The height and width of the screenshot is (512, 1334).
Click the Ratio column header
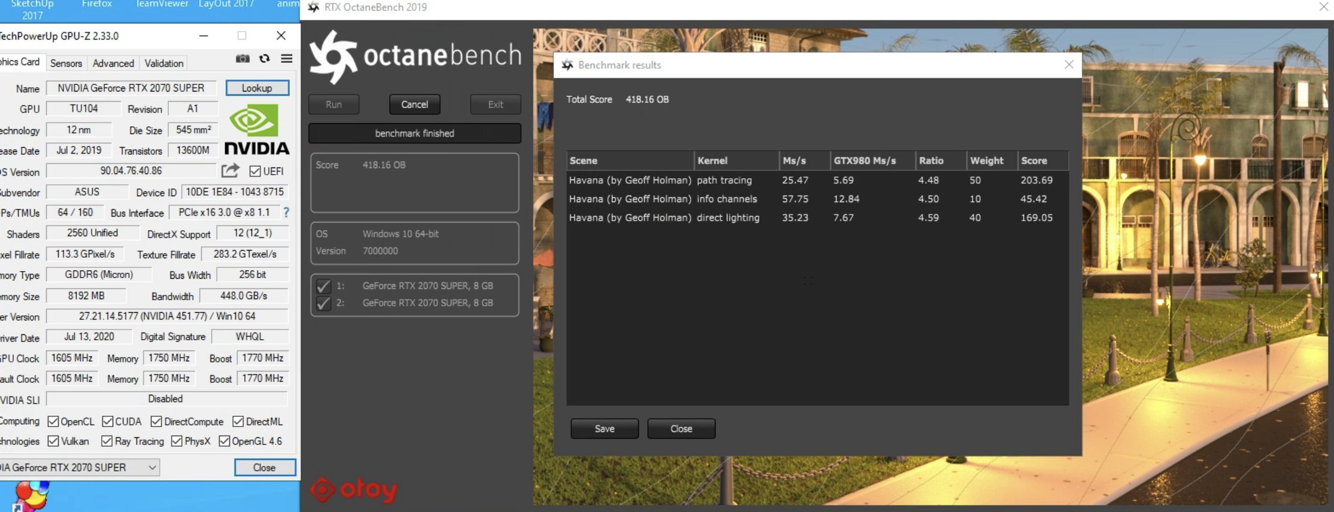[941, 160]
